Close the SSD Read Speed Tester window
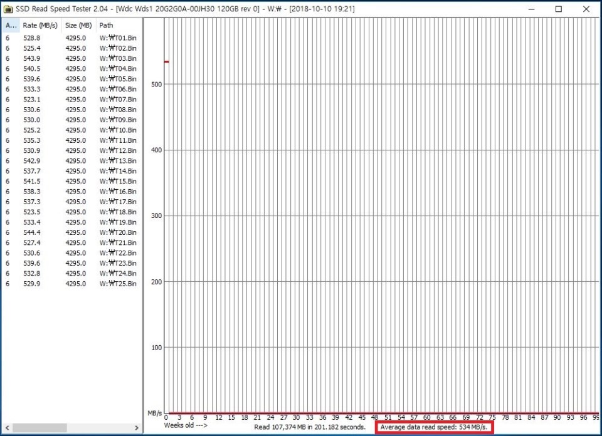 tap(586, 9)
